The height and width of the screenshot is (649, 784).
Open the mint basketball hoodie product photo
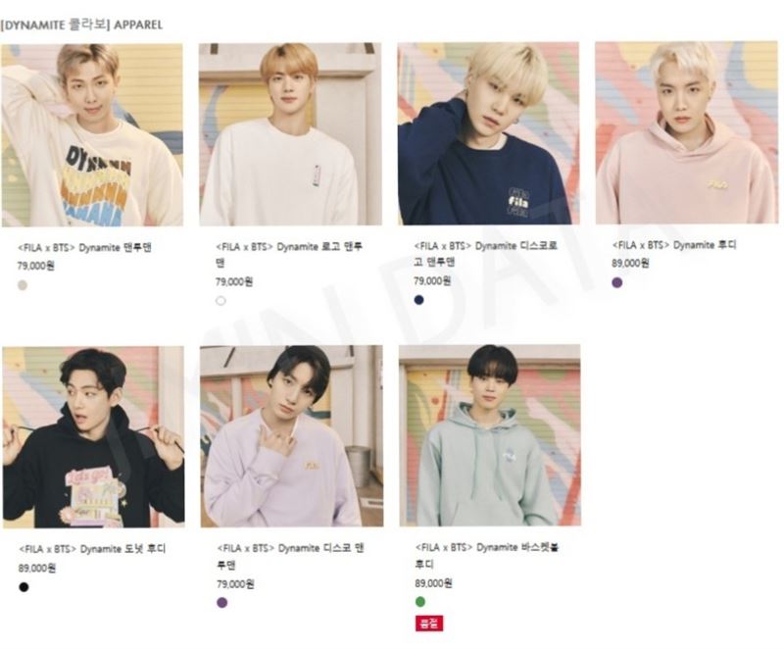tap(490, 435)
